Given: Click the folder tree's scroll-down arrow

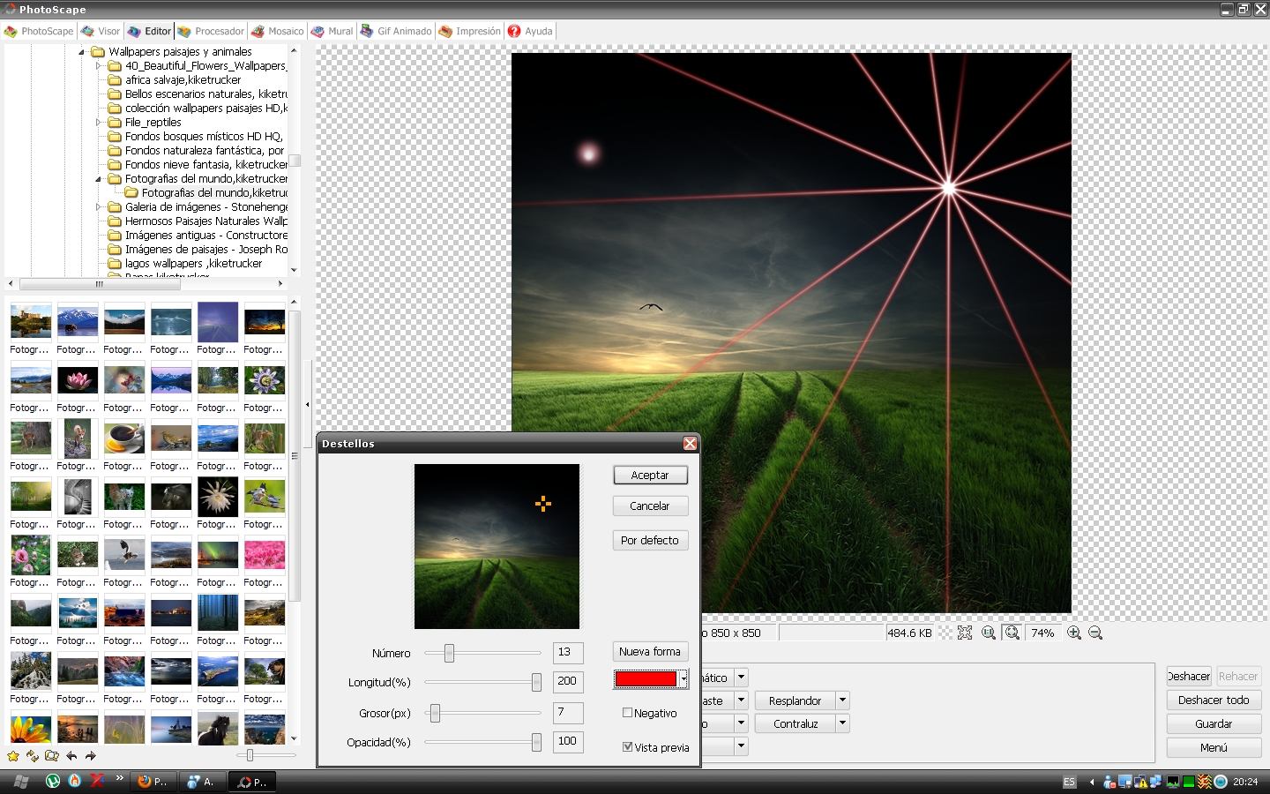Looking at the screenshot, I should [295, 270].
